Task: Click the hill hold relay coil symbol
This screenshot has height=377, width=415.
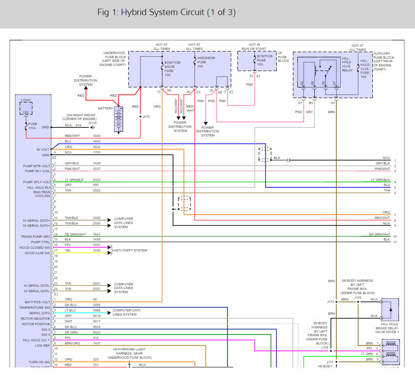Action: [x=315, y=70]
